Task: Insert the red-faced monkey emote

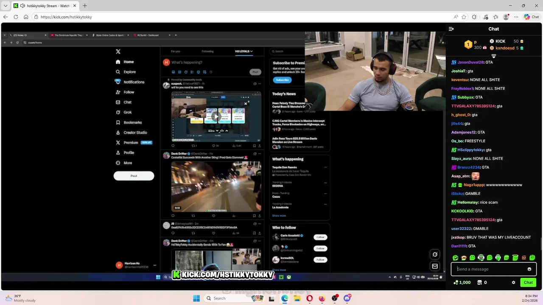Action: 464,258
